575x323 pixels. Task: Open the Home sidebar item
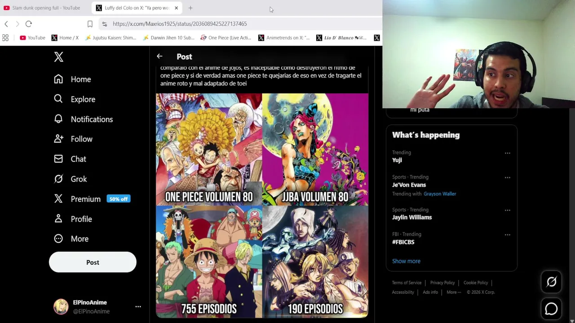click(72, 79)
